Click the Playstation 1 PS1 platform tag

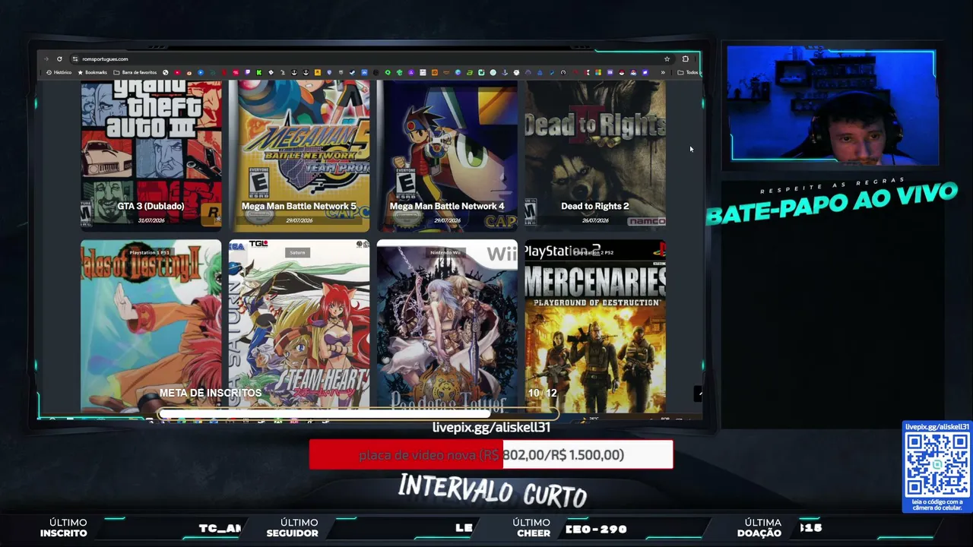[x=149, y=252]
